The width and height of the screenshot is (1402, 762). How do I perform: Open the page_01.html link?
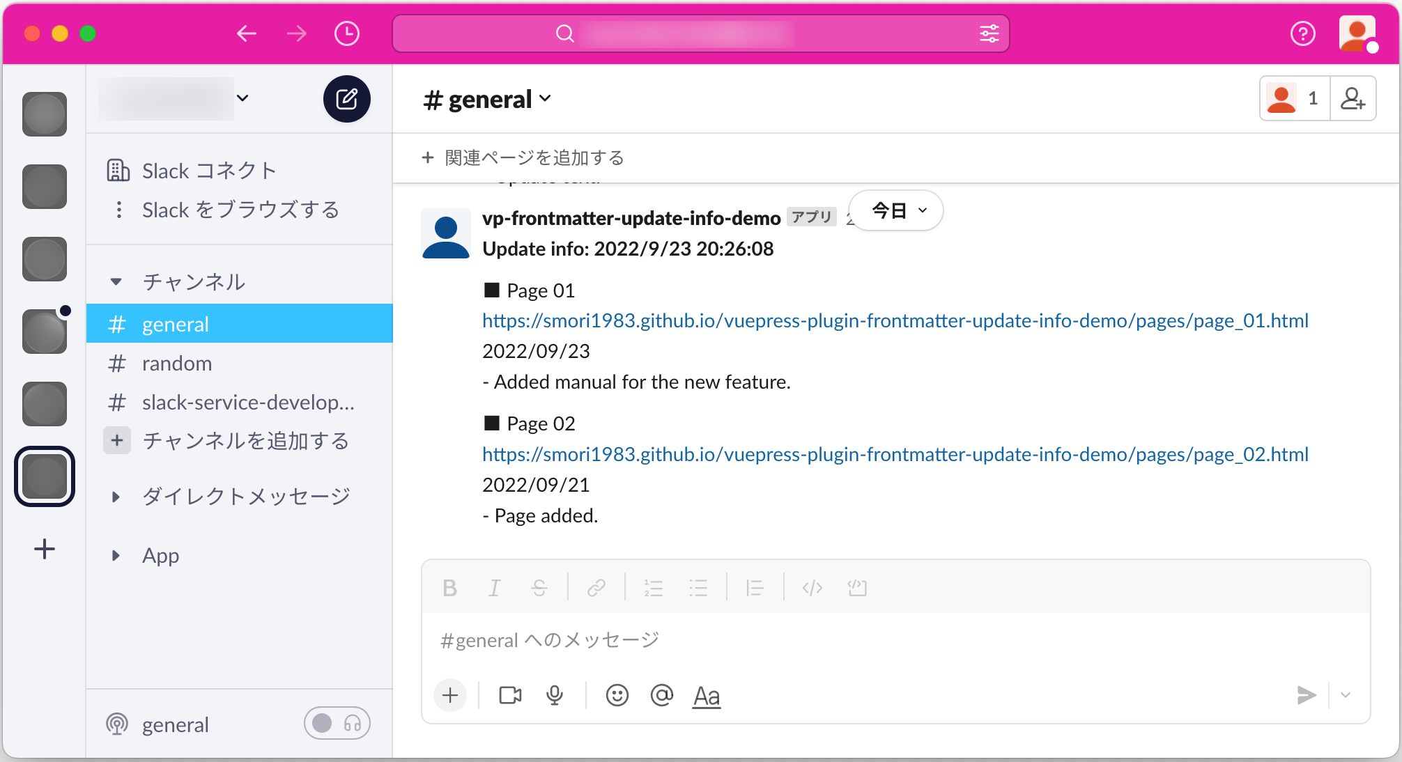tap(895, 320)
